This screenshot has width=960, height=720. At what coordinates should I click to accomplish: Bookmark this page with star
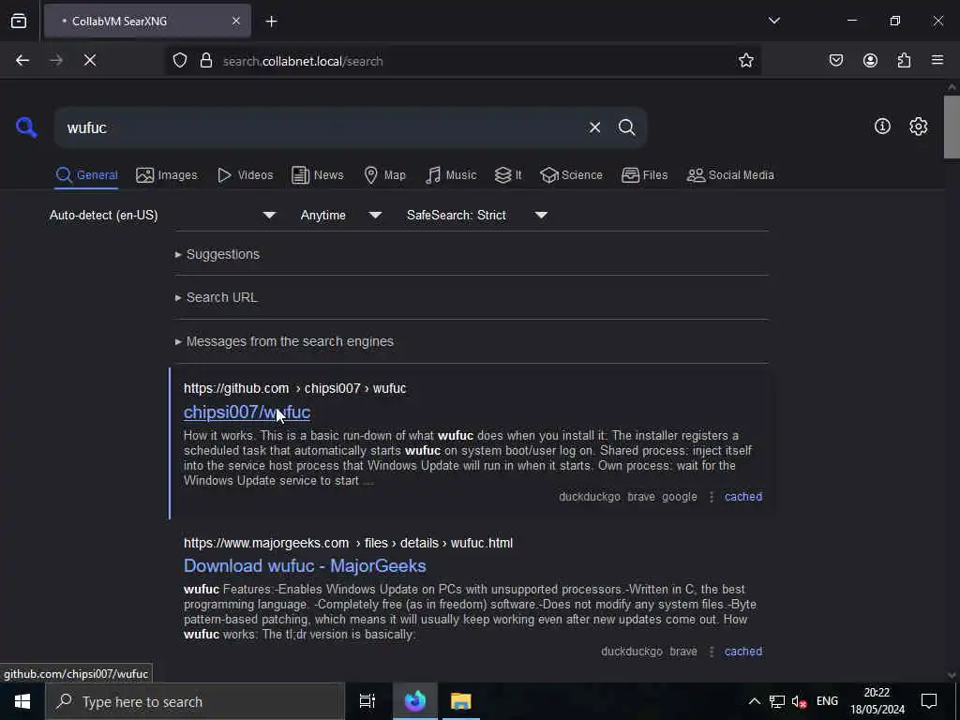tap(745, 61)
